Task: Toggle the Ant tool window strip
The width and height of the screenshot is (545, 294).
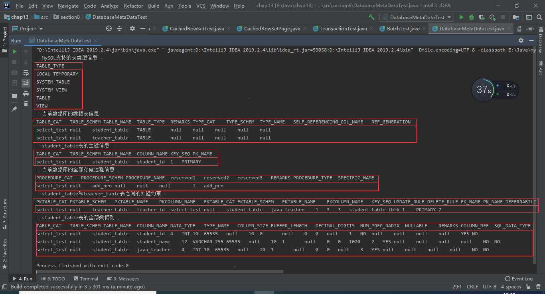Action: point(541,68)
